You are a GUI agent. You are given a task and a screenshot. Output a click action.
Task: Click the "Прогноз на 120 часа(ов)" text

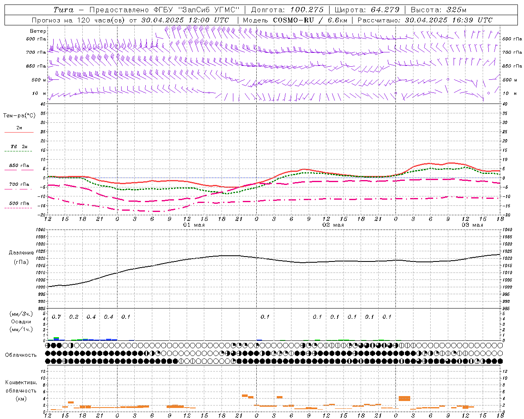(79, 20)
